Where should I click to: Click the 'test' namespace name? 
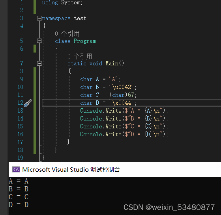(x=80, y=18)
